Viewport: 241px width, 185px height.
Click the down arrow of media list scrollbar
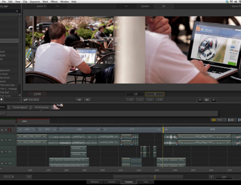tap(19, 95)
